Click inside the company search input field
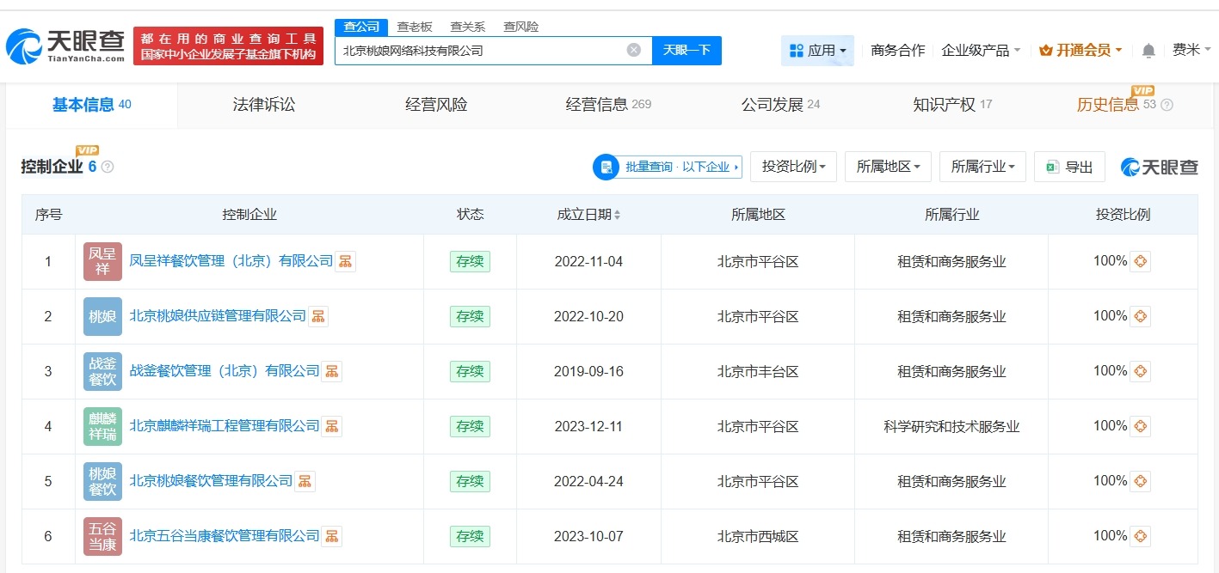 482,51
